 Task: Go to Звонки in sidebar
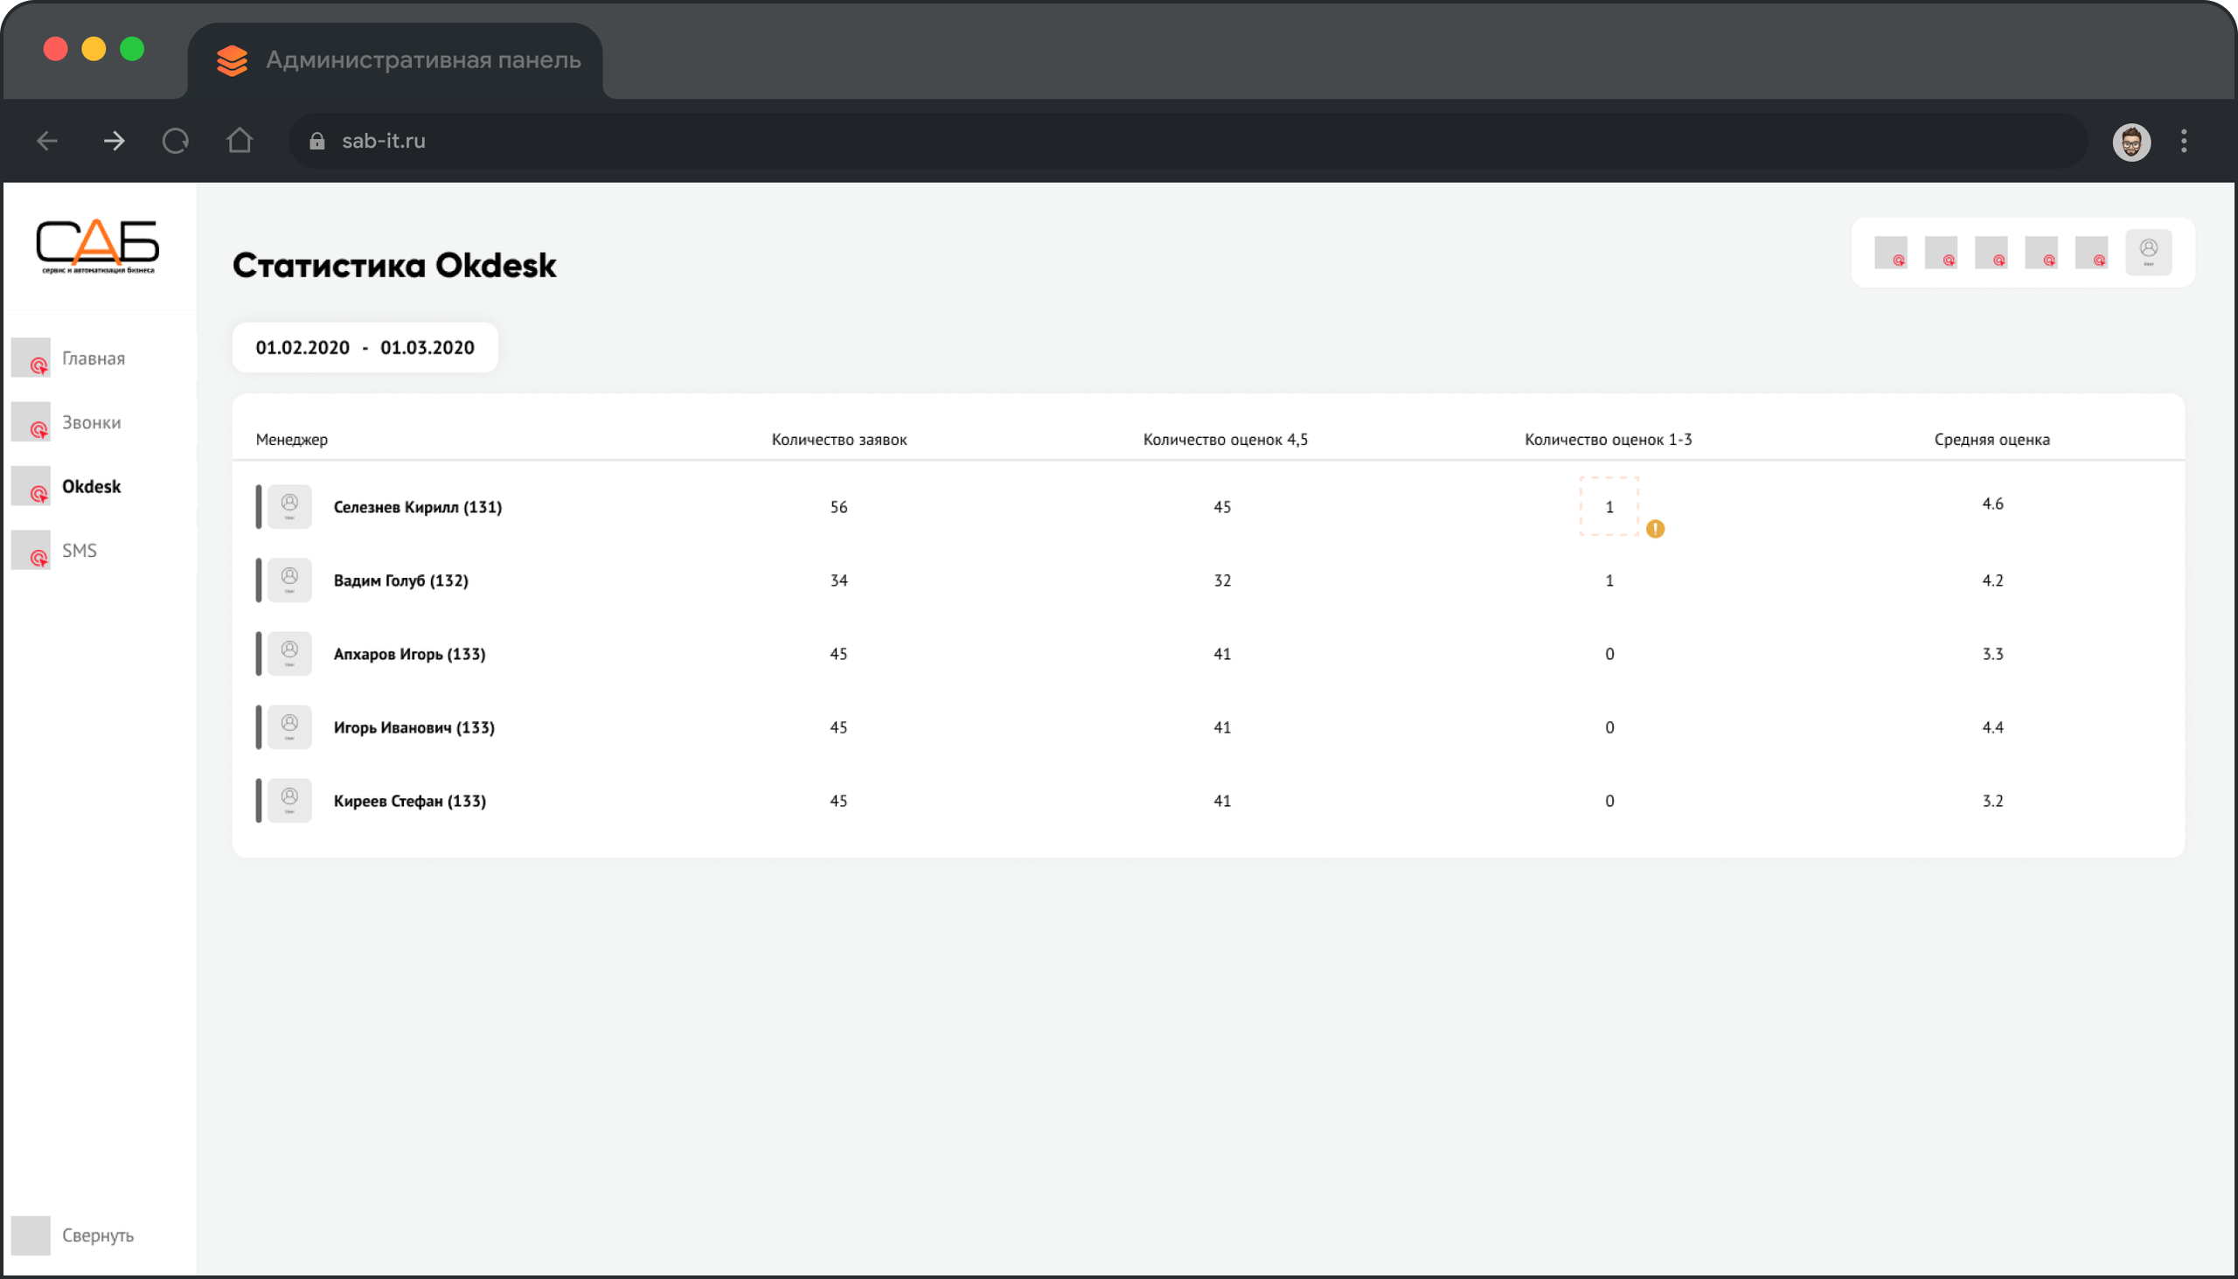[91, 422]
